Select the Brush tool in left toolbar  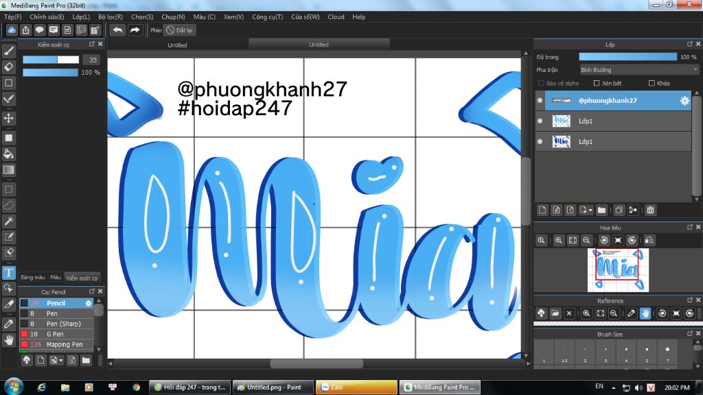coord(8,51)
